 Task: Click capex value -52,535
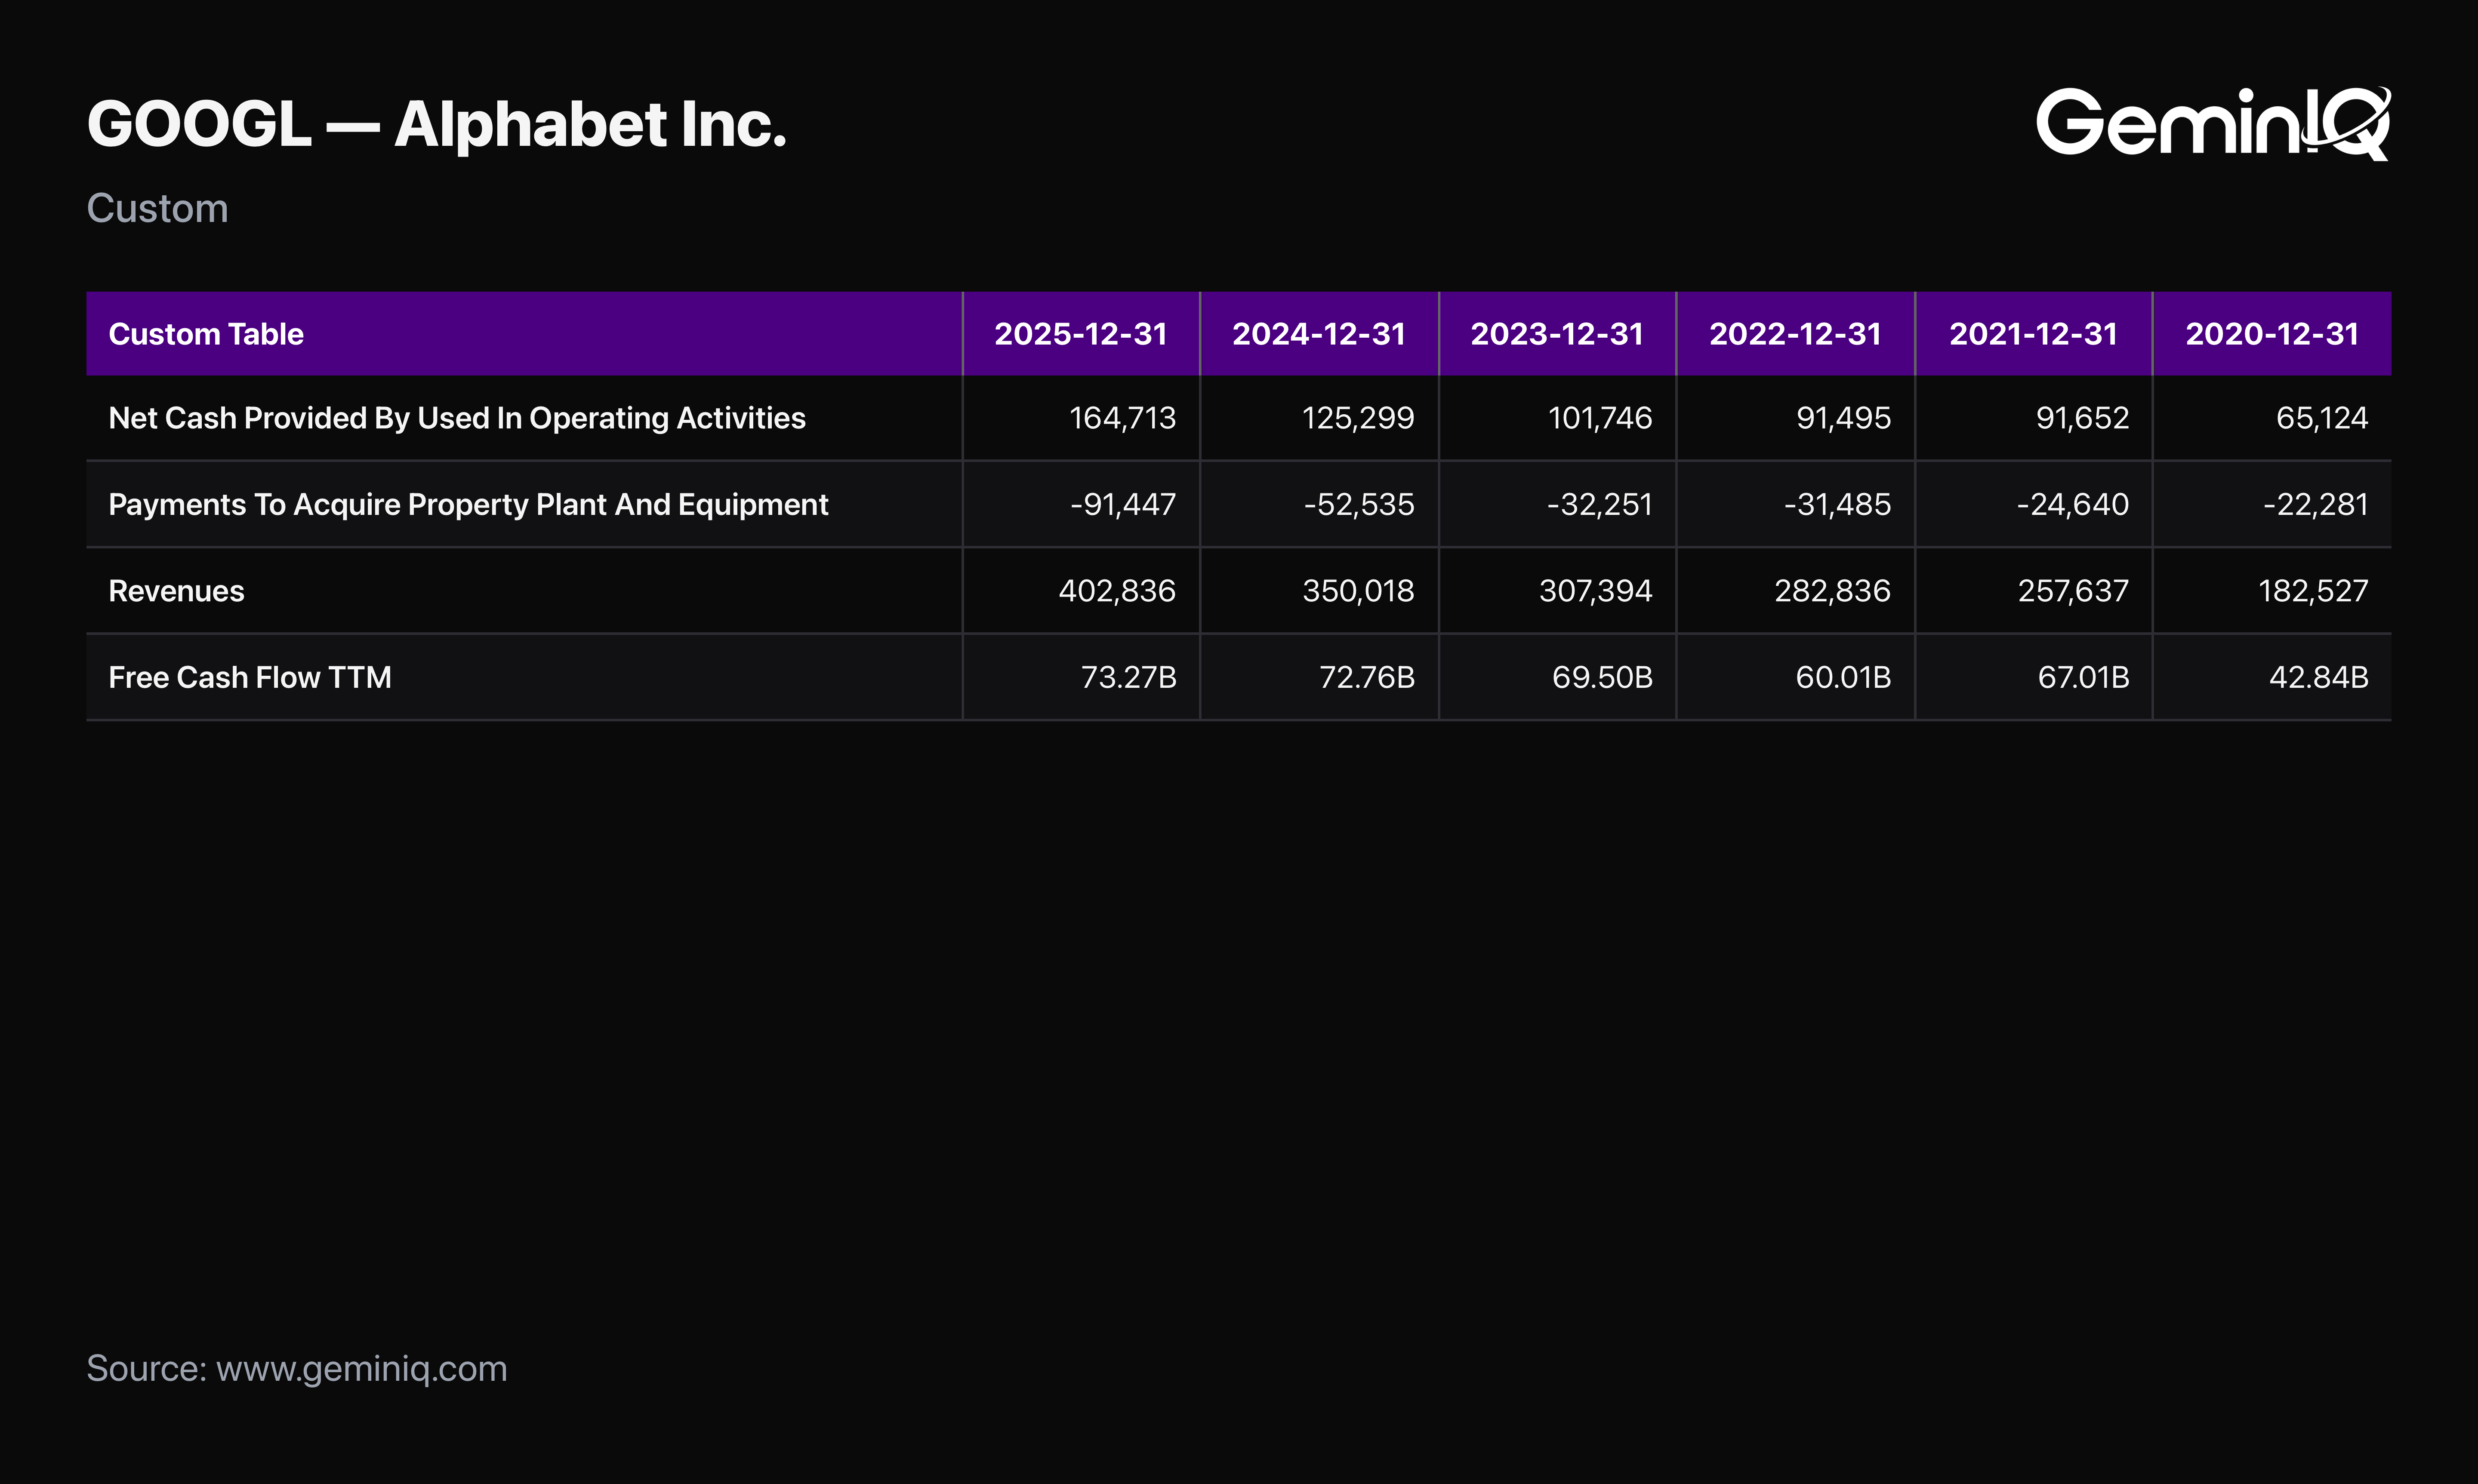click(1359, 505)
